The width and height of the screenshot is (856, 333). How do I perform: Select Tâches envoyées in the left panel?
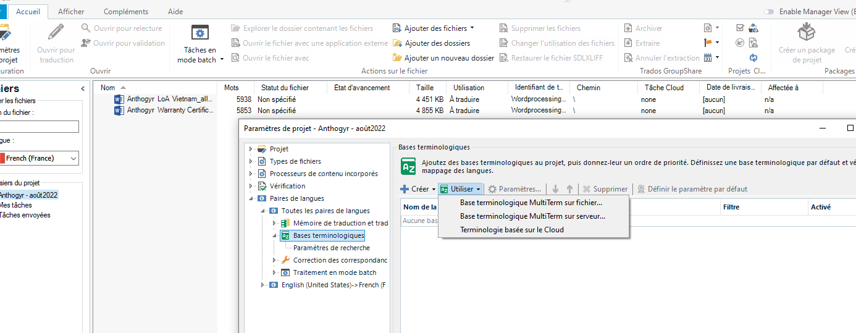pos(25,215)
